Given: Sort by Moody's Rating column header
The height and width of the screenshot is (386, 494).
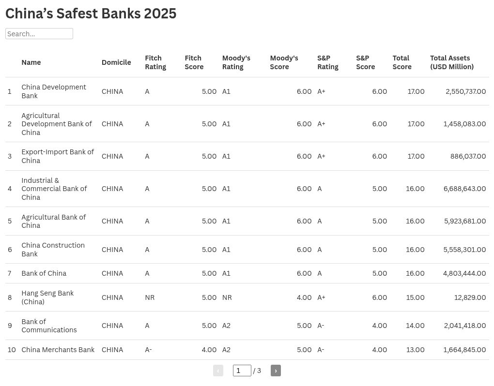Looking at the screenshot, I should coord(236,62).
